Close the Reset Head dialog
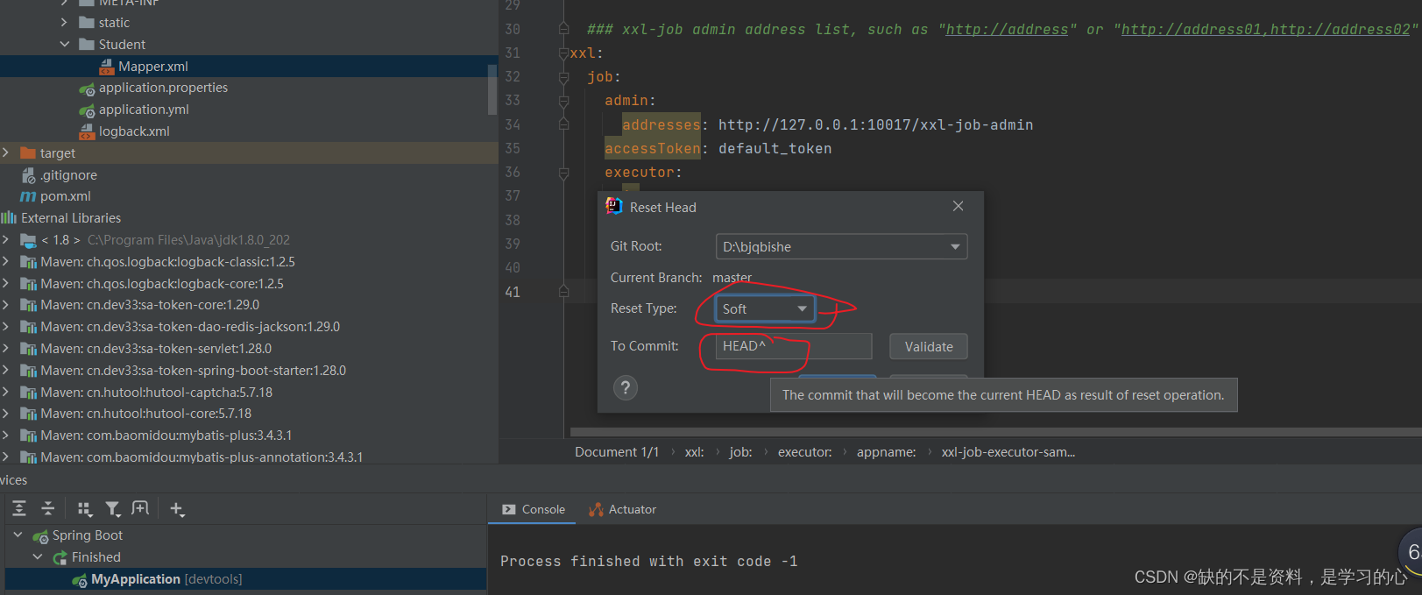 959,207
